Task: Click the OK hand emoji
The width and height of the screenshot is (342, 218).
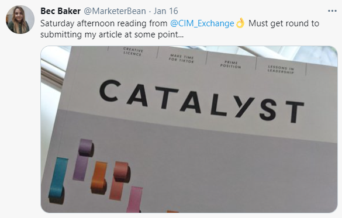Action: [x=240, y=23]
